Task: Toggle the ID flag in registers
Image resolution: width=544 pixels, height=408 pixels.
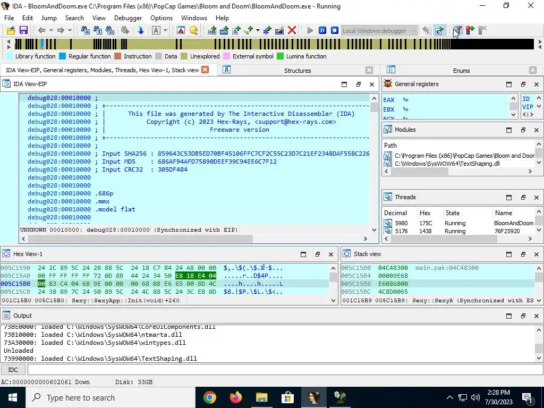Action: 526,99
